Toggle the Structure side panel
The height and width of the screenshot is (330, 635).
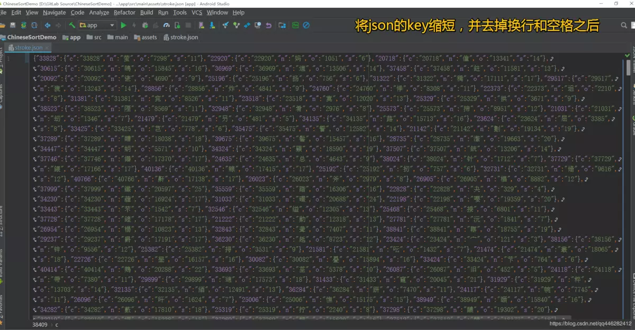pos(2,222)
